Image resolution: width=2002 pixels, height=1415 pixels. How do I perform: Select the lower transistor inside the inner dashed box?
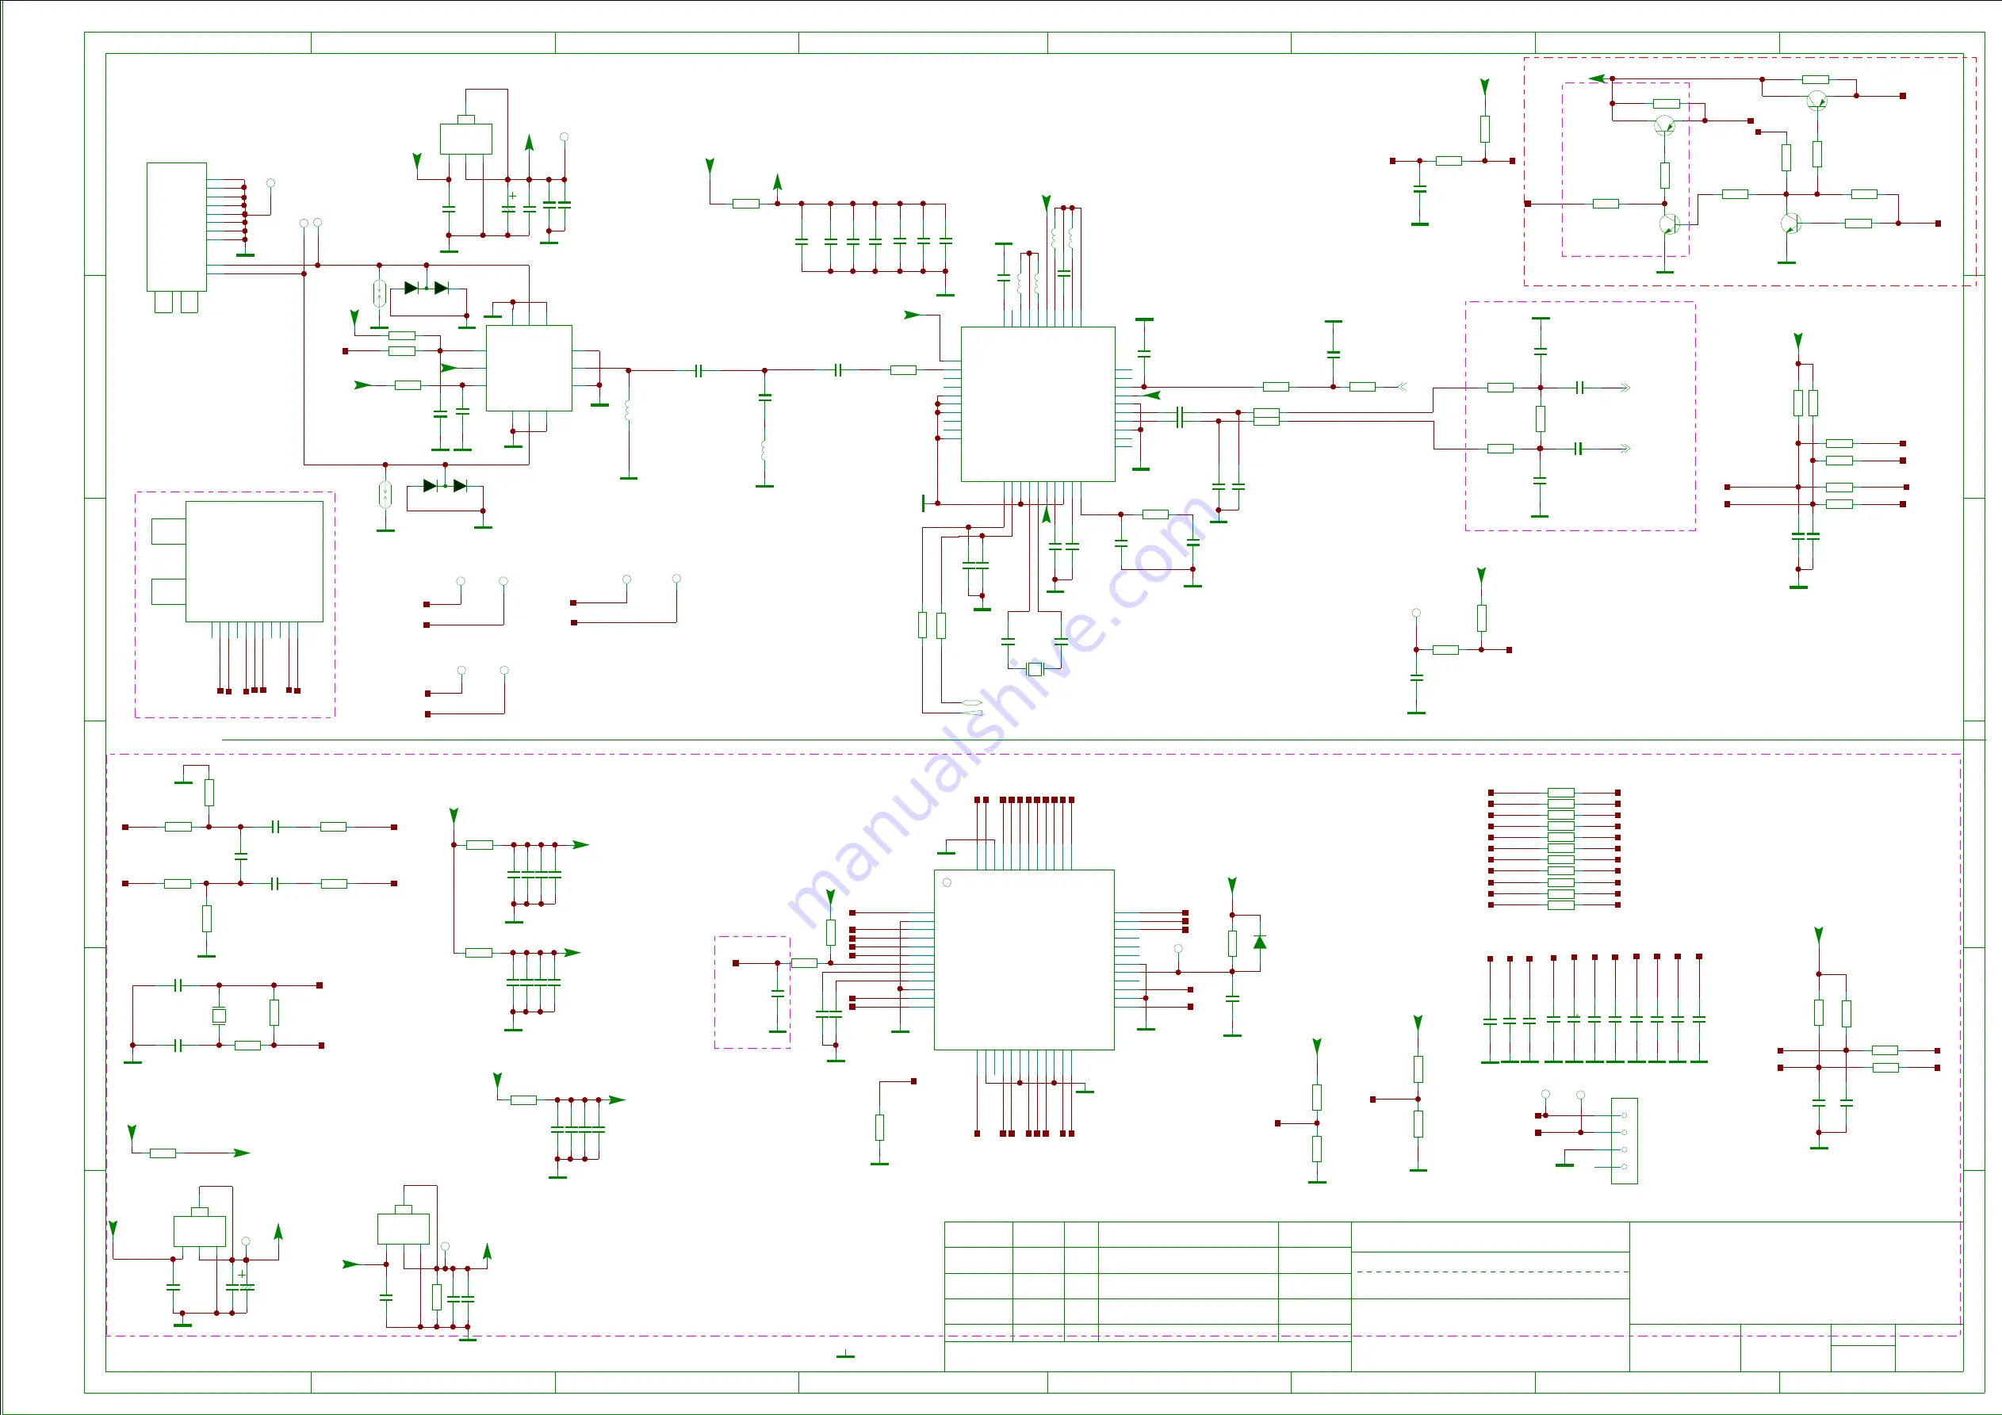[x=1668, y=224]
